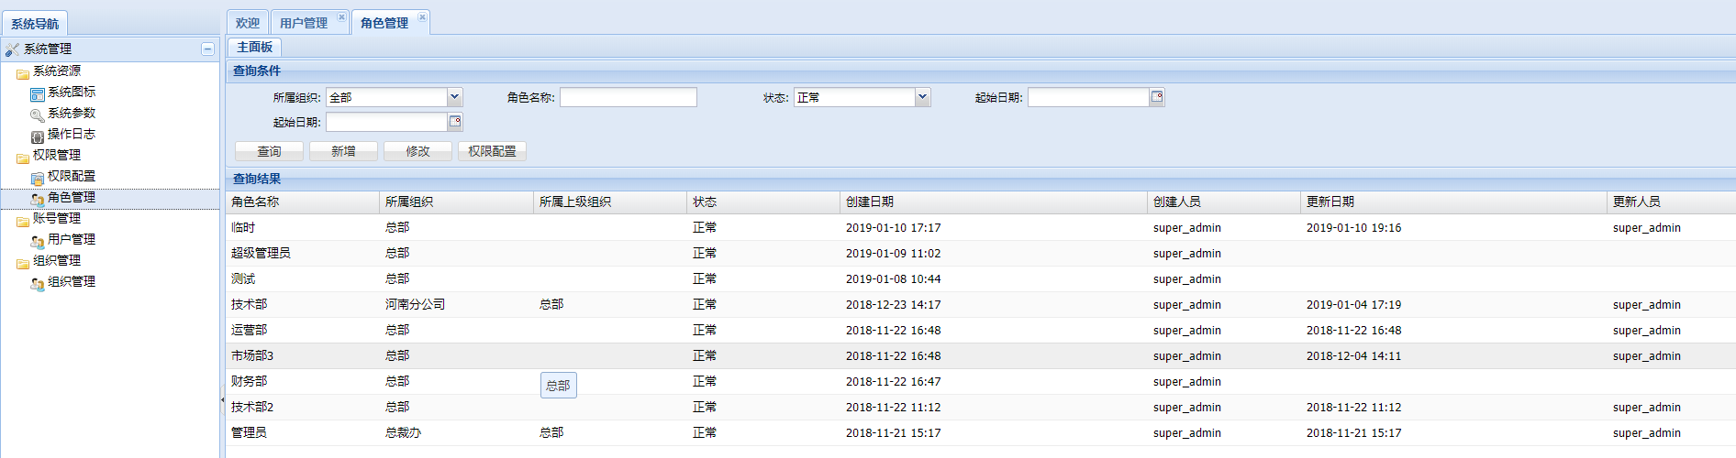Sort by 更新日期 column header

(x=1454, y=202)
